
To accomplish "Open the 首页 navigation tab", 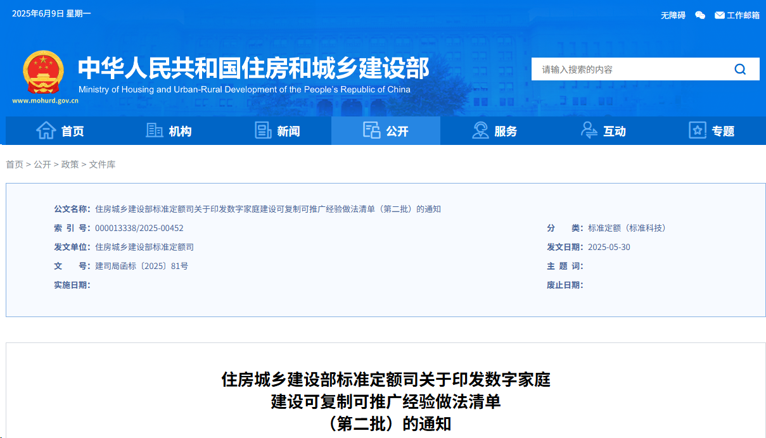I will click(x=60, y=131).
